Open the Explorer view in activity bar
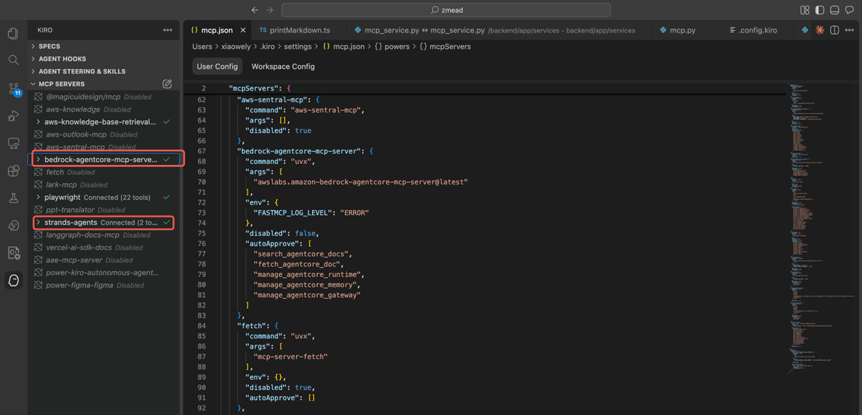Image resolution: width=862 pixels, height=415 pixels. pyautogui.click(x=13, y=33)
